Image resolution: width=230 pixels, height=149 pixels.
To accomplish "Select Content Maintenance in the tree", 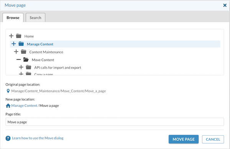I will (x=46, y=52).
